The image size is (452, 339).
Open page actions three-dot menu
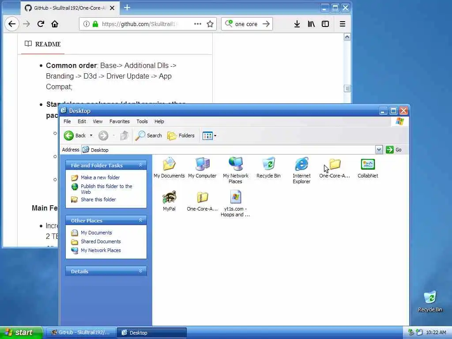197,24
